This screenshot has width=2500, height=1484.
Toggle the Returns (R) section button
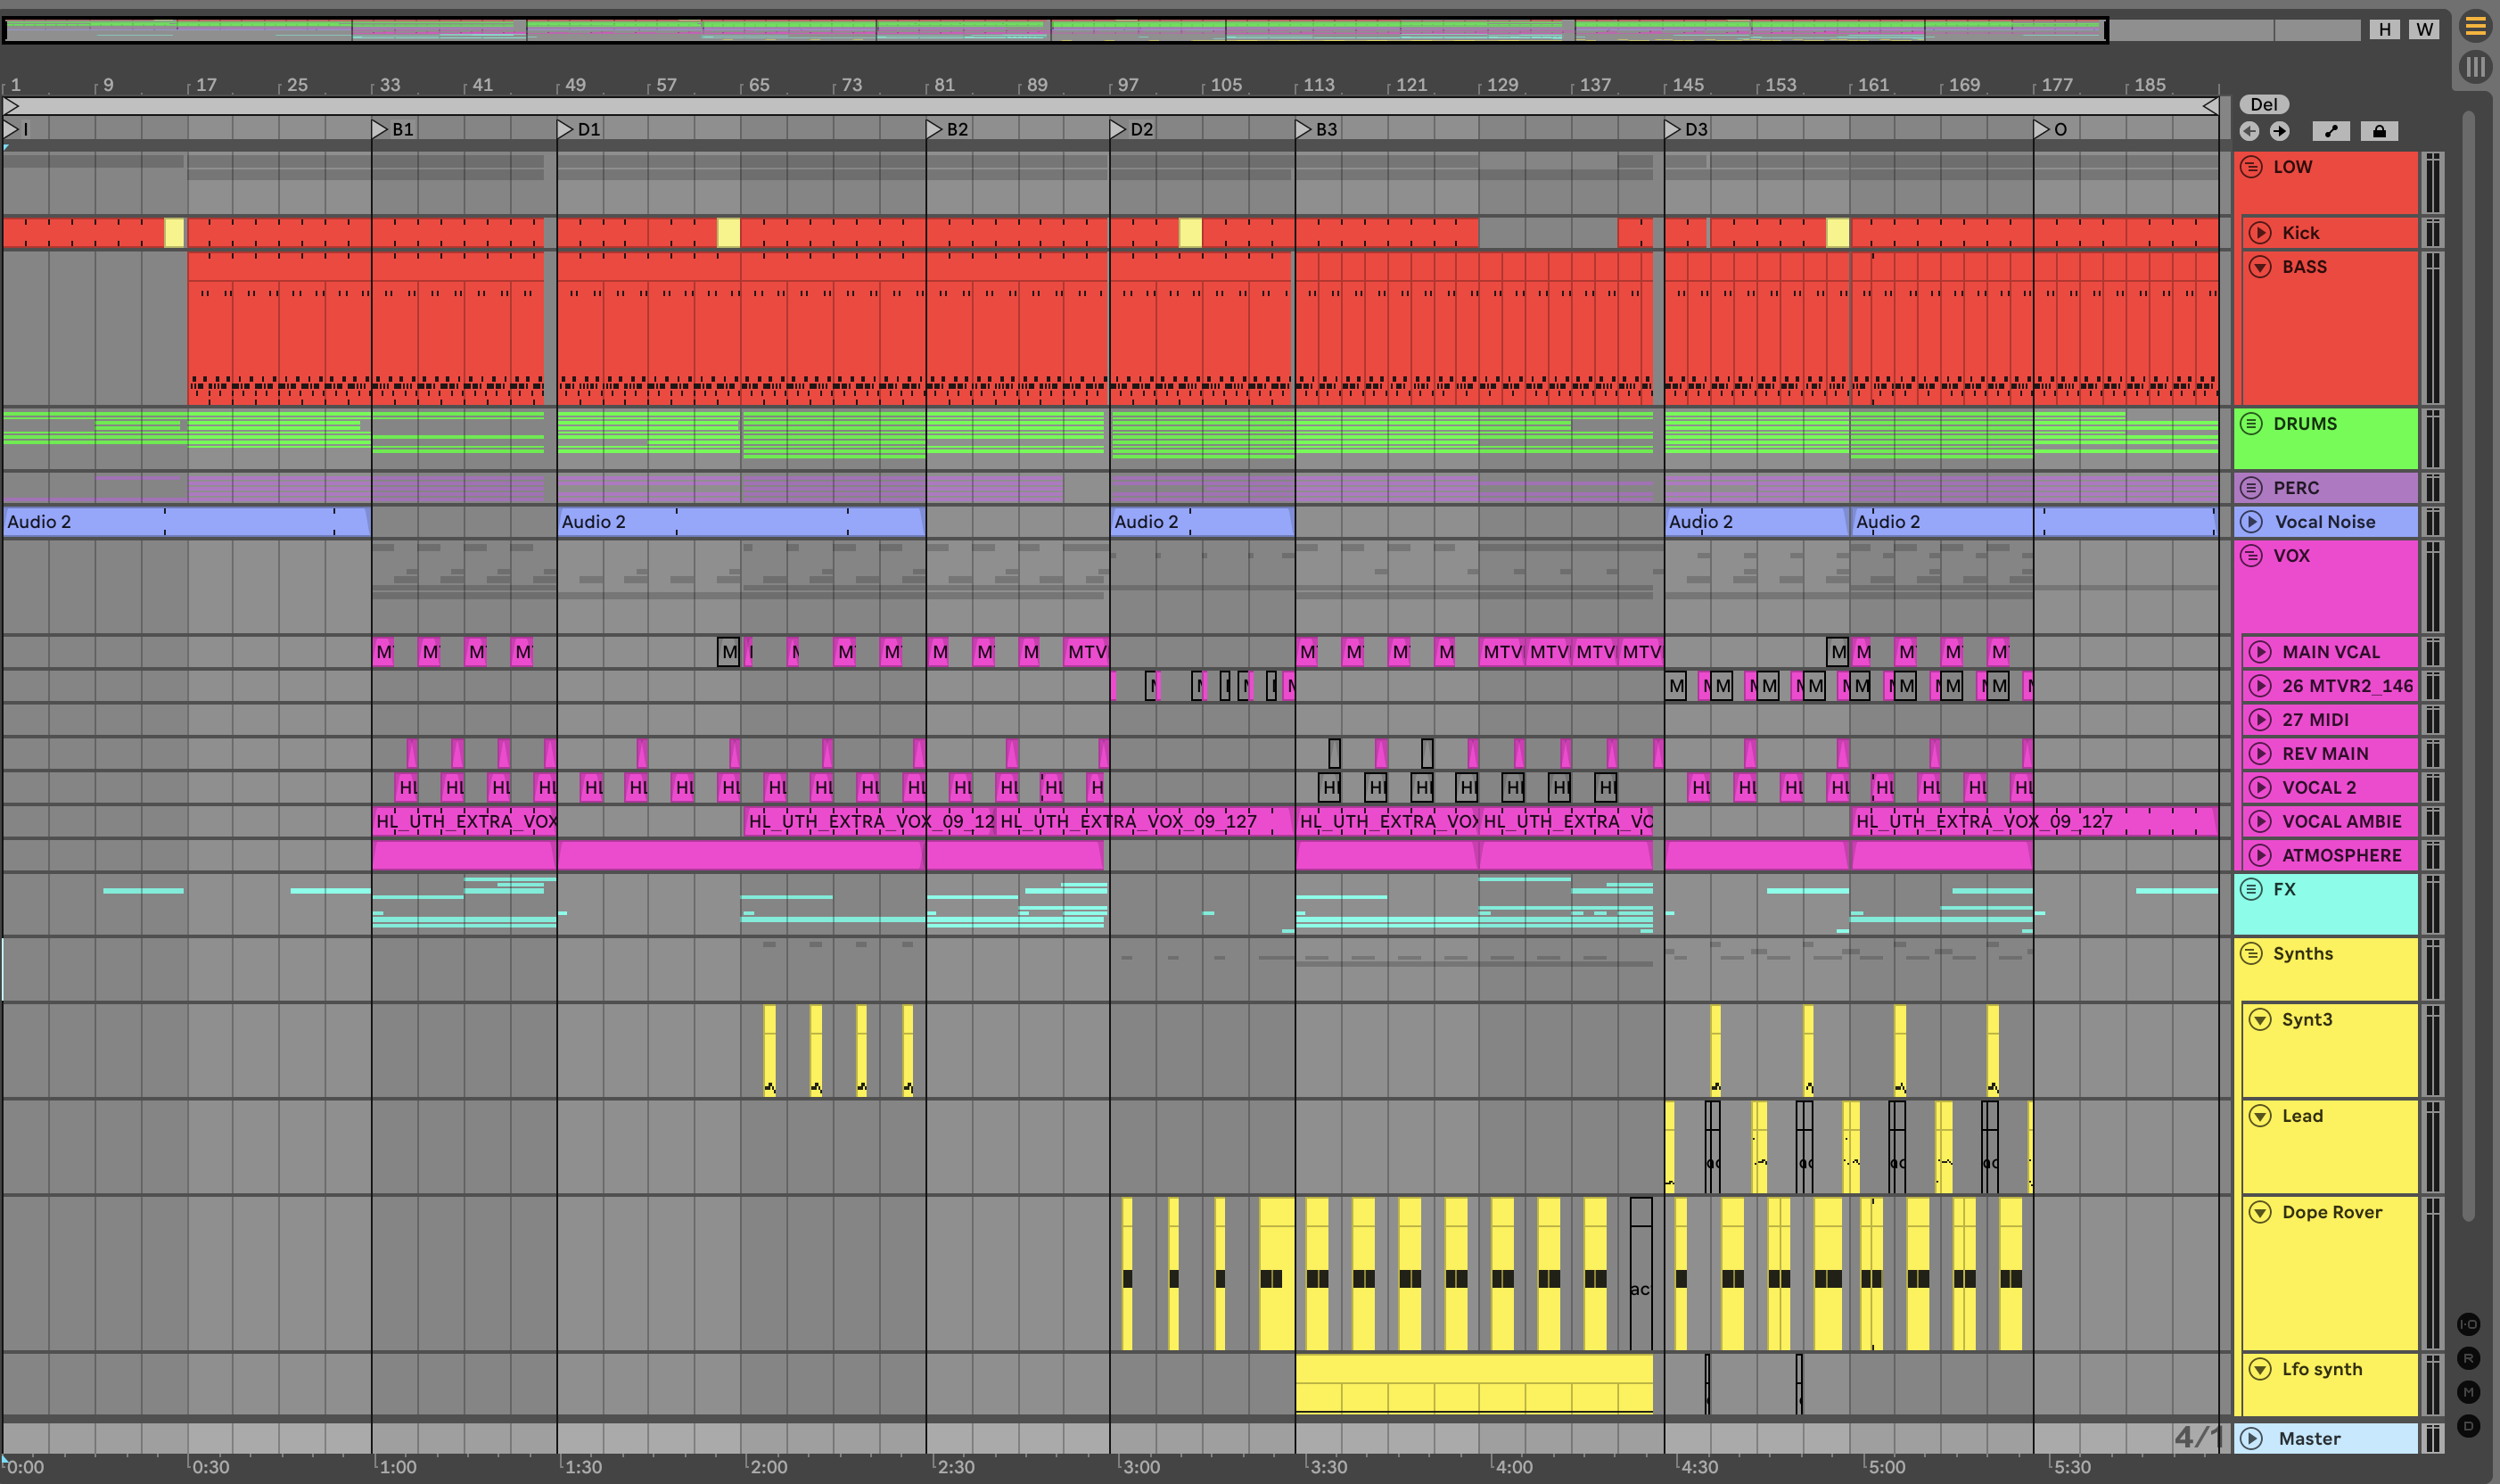[2468, 1358]
